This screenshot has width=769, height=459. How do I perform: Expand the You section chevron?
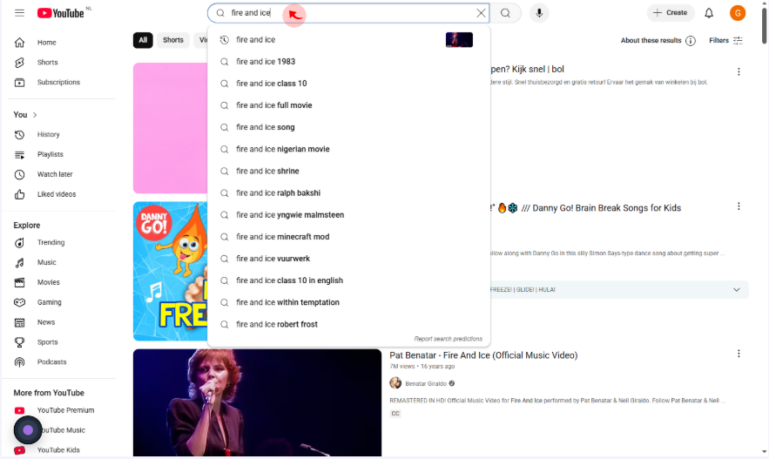point(35,115)
